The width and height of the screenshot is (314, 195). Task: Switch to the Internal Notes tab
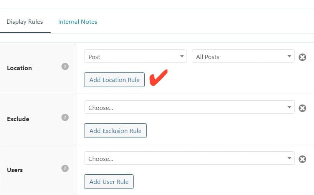pyautogui.click(x=78, y=22)
